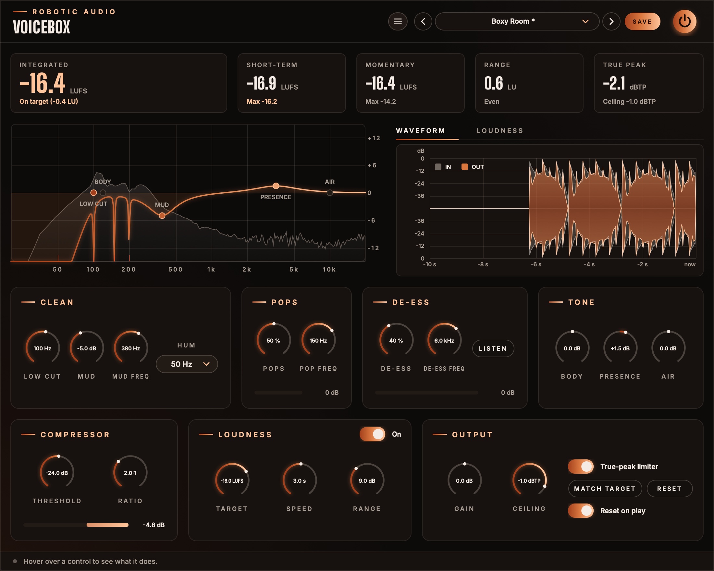The image size is (714, 571).
Task: Select the Mud EQ node on curve
Action: click(162, 216)
